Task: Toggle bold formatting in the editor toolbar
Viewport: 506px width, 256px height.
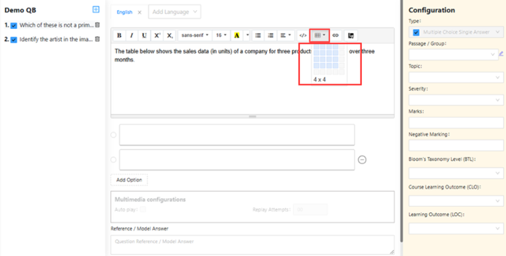Action: point(119,36)
